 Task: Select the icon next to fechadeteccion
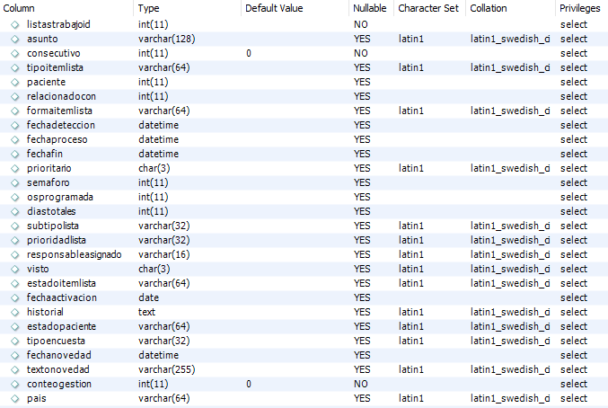(14, 125)
